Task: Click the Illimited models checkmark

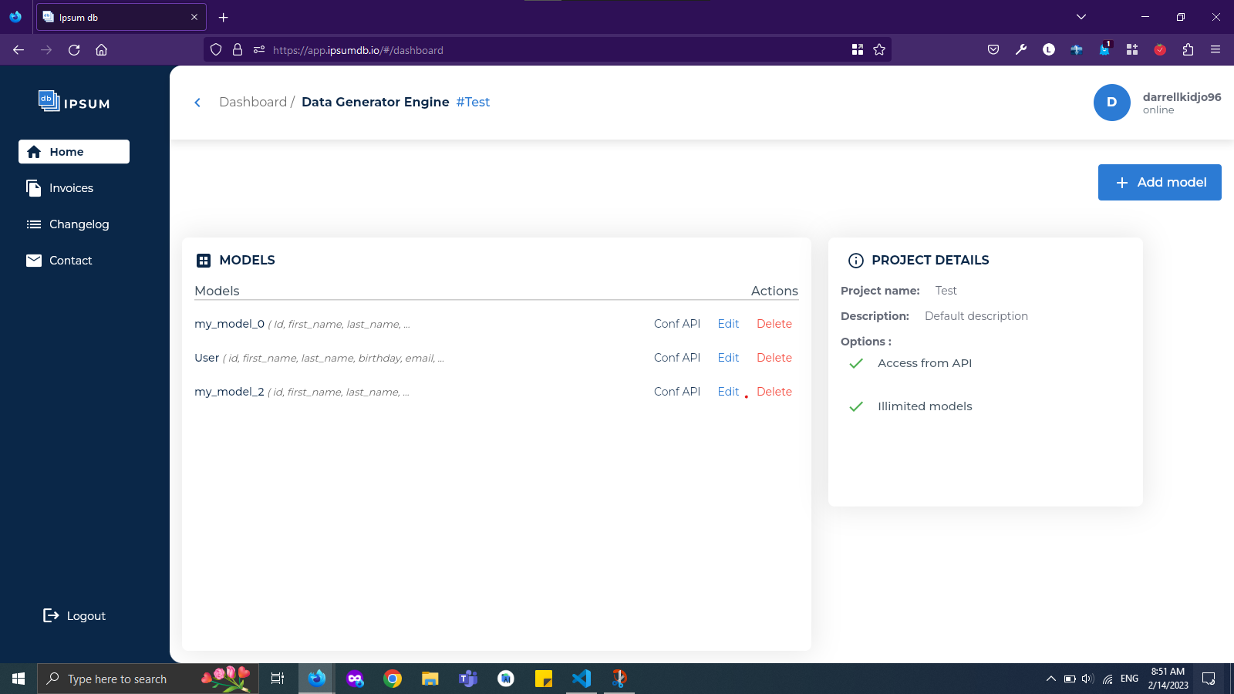Action: pos(856,406)
